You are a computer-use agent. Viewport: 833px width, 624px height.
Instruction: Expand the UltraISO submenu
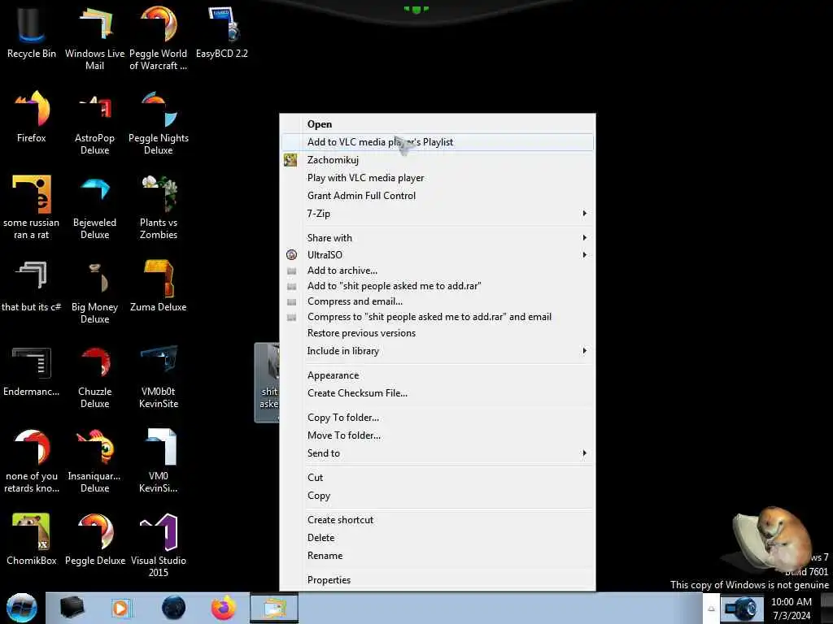coord(437,254)
